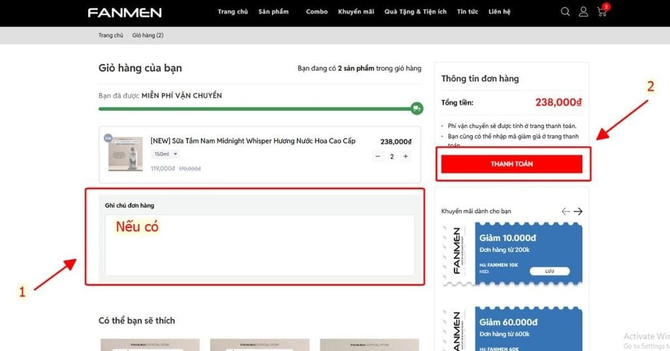The height and width of the screenshot is (351, 670).
Task: Click the discounted price 119,000đ
Action: point(163,168)
